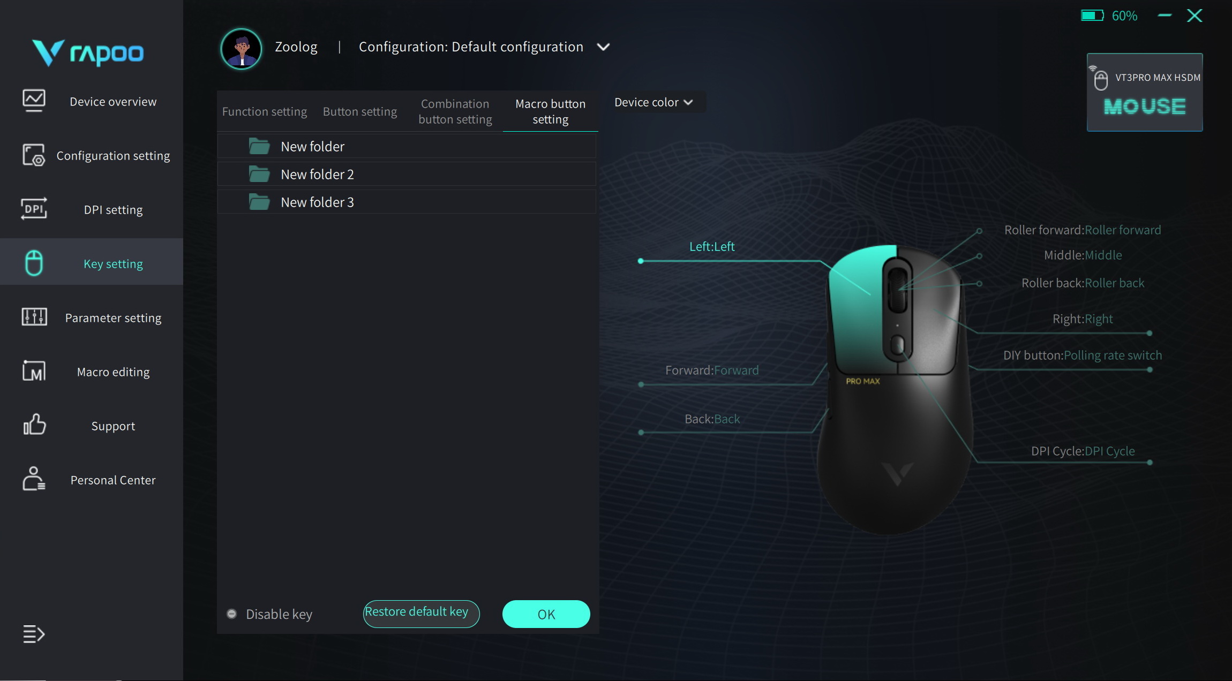The image size is (1232, 681).
Task: Open New folder 3 in macro list
Action: click(407, 202)
